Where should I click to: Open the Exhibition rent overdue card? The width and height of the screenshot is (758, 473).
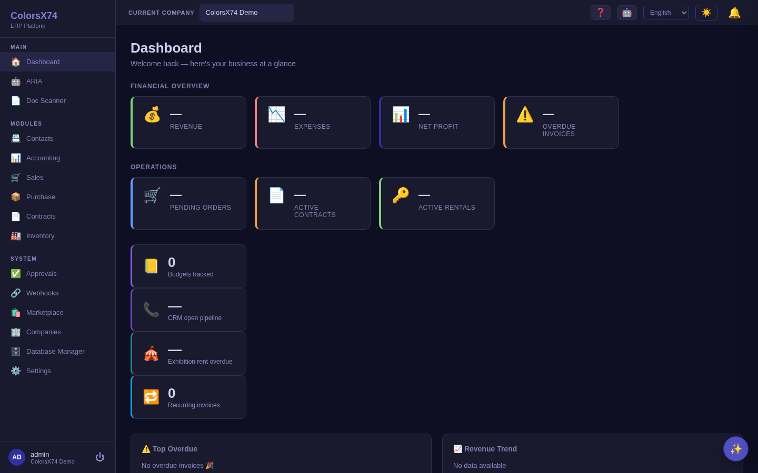[188, 353]
